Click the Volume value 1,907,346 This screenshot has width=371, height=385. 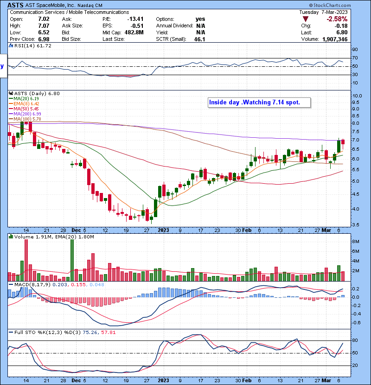pyautogui.click(x=335, y=39)
